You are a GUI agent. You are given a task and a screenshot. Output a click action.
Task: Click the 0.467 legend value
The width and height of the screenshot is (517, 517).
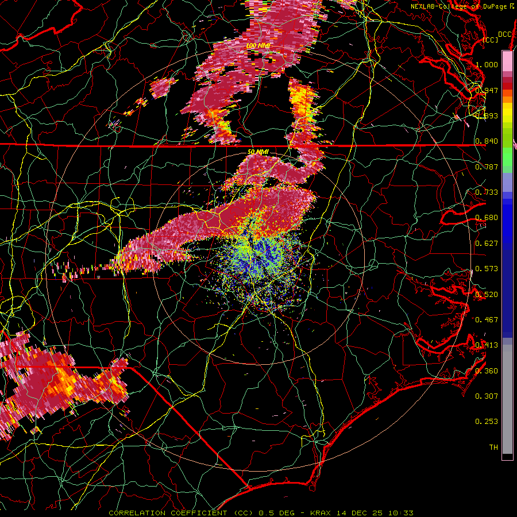(x=487, y=319)
